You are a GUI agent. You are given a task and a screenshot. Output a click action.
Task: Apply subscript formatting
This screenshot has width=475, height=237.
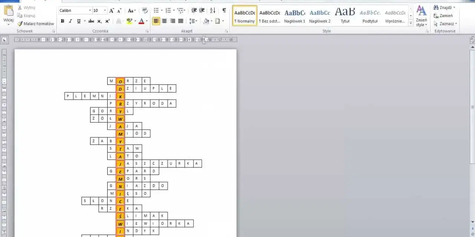click(99, 21)
